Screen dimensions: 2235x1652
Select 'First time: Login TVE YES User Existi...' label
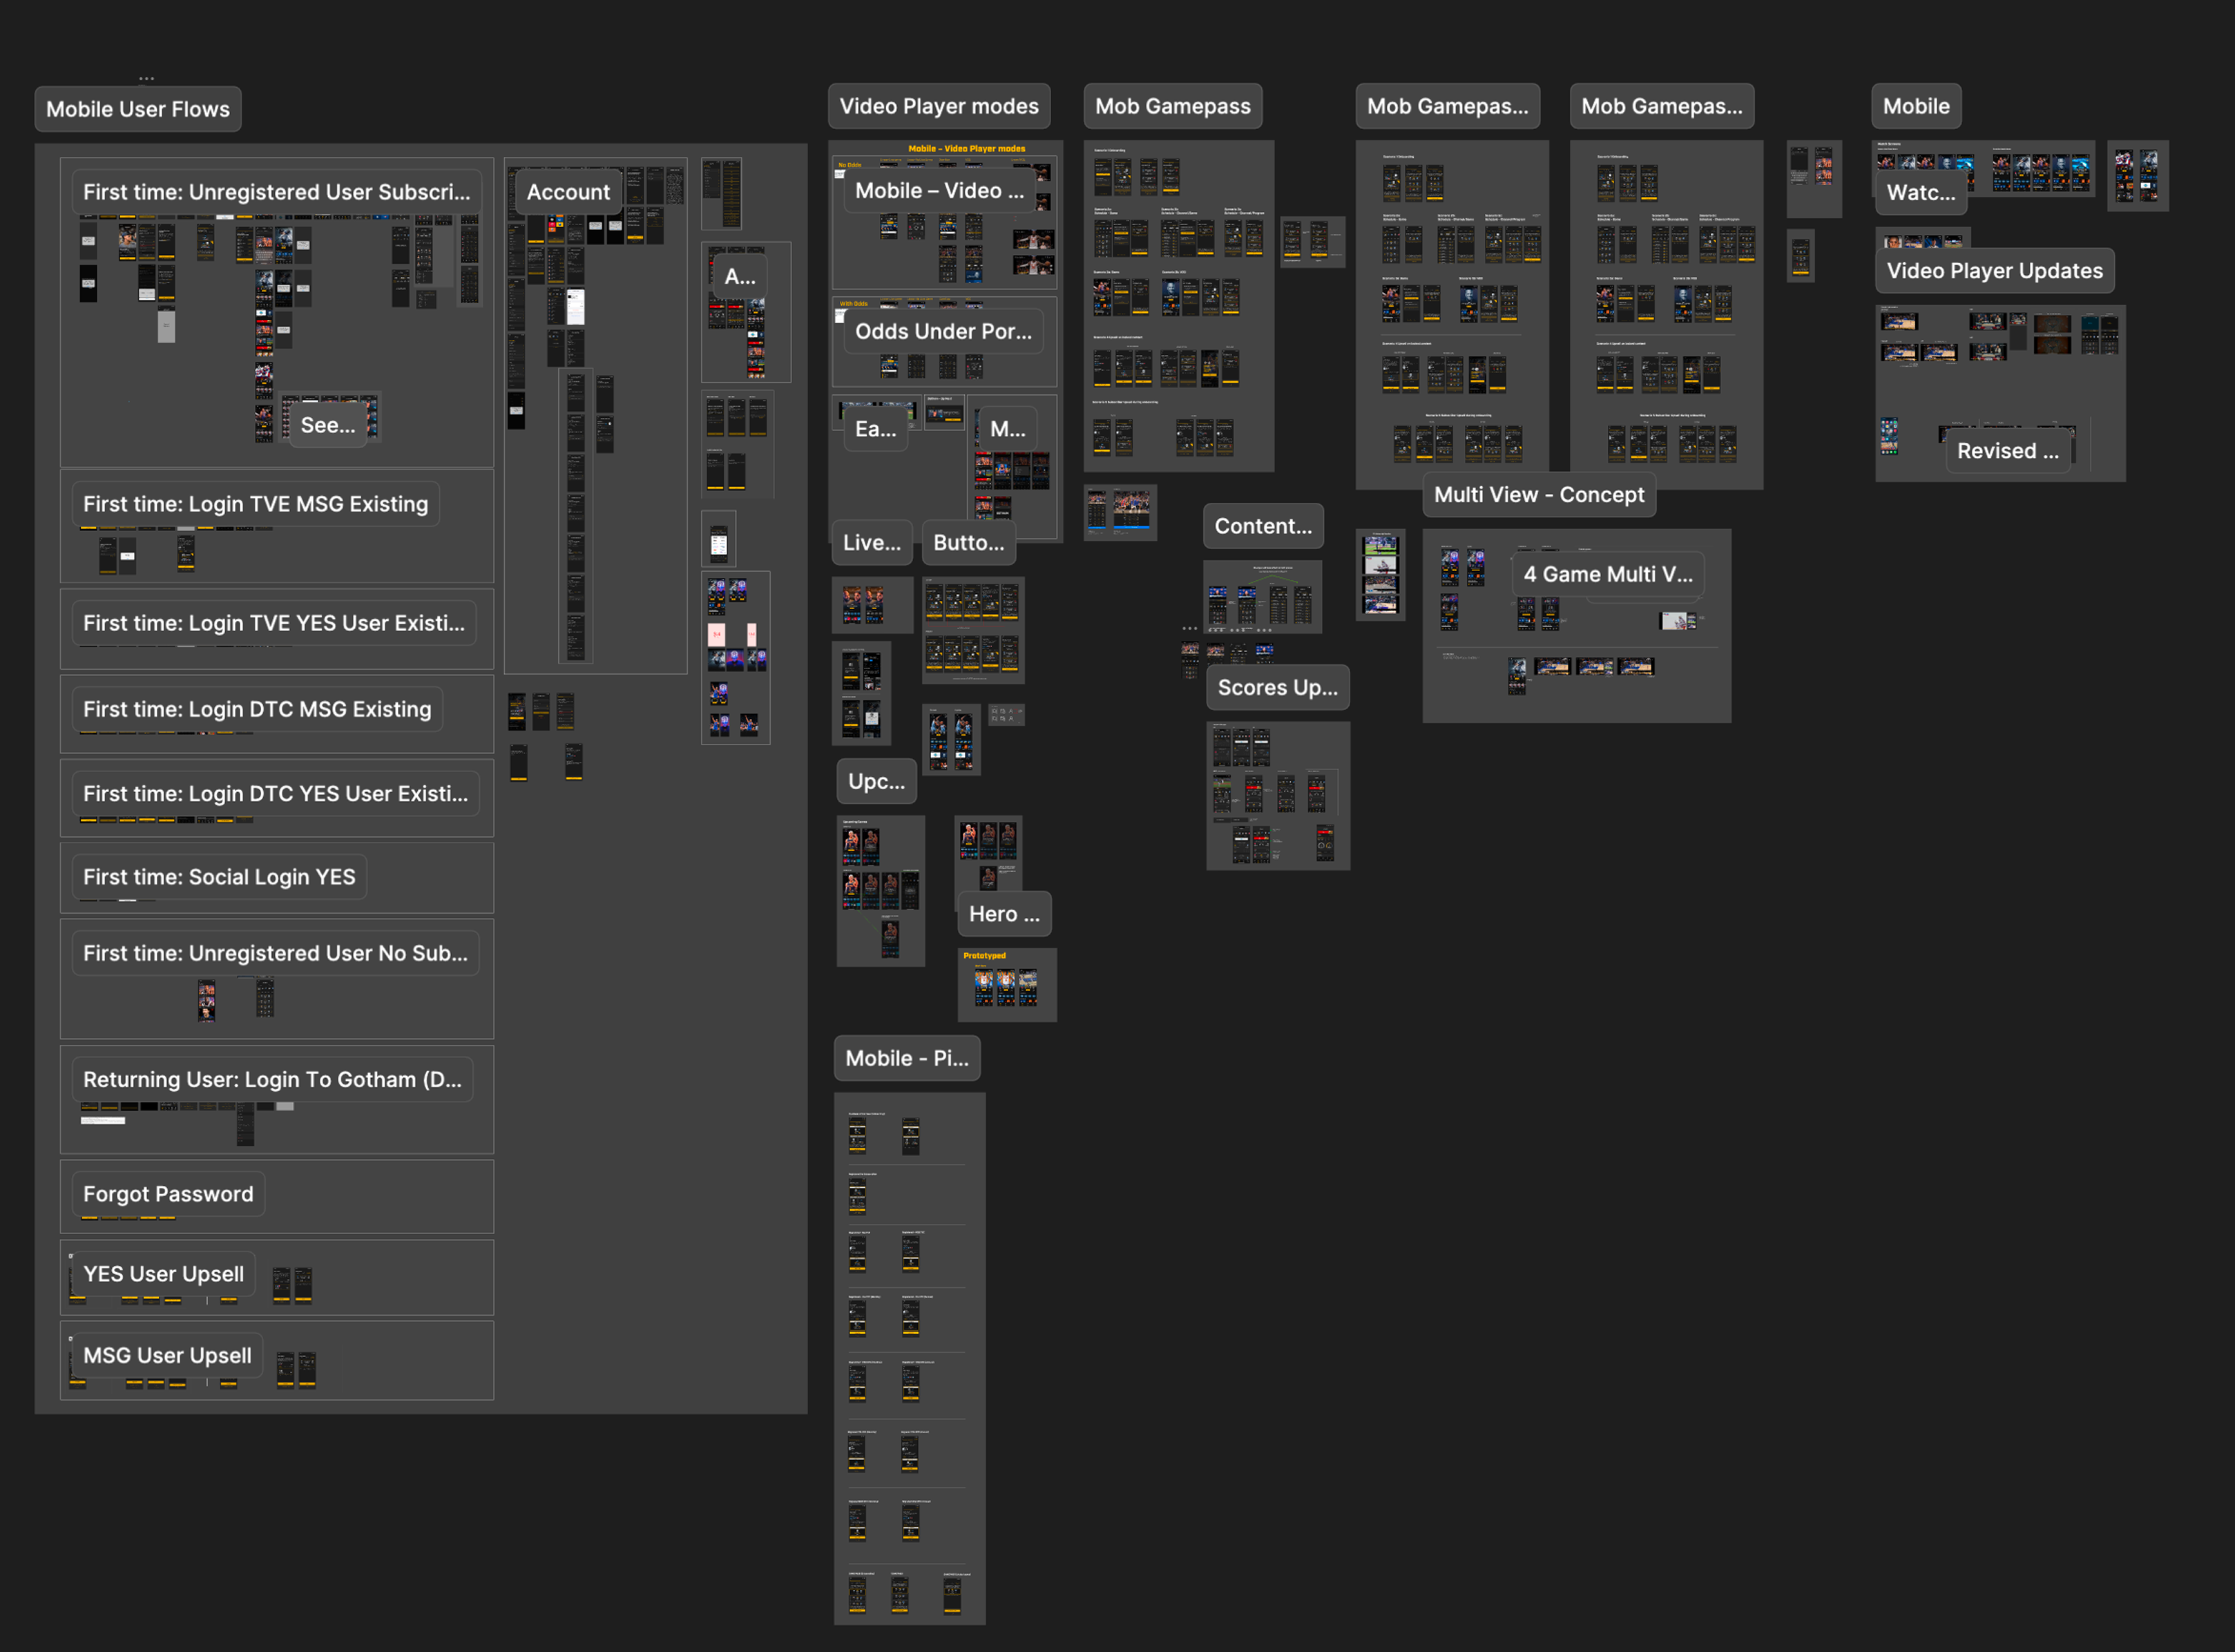(x=274, y=623)
